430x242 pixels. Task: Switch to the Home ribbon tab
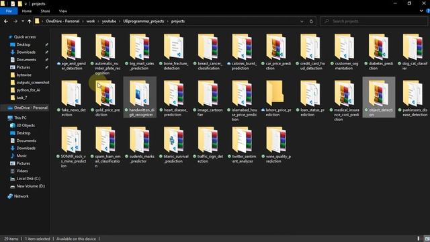click(27, 11)
